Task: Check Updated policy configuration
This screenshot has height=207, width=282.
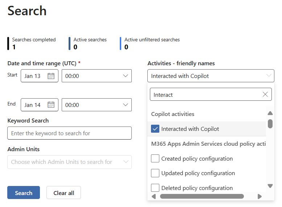Action: coord(155,173)
